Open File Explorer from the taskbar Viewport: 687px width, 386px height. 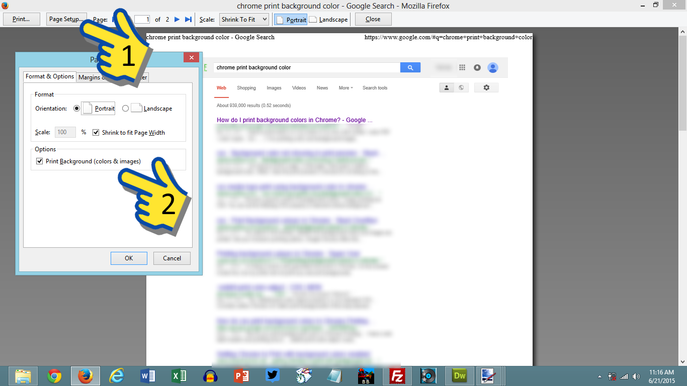(x=23, y=375)
